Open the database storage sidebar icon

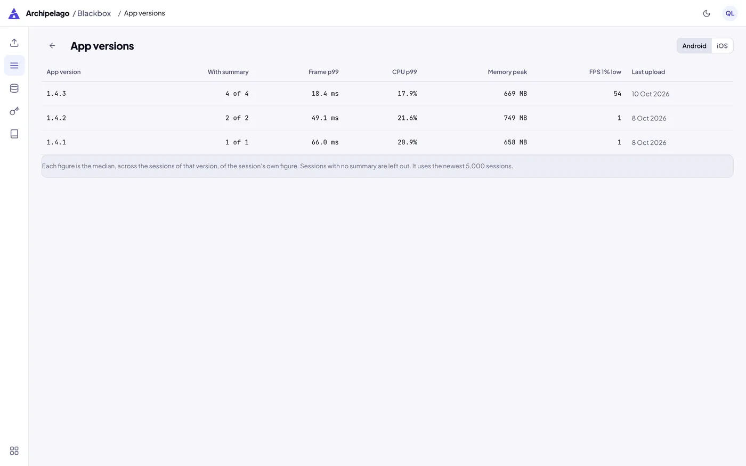coord(14,88)
